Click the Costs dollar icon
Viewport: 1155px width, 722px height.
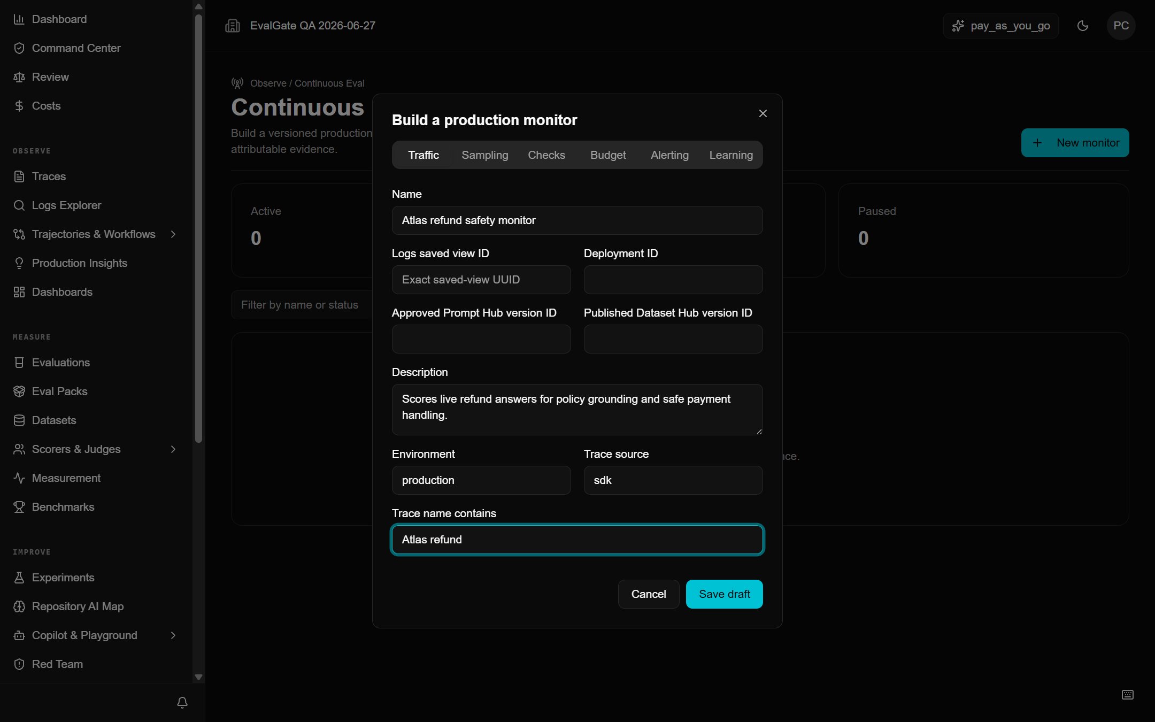pos(19,106)
